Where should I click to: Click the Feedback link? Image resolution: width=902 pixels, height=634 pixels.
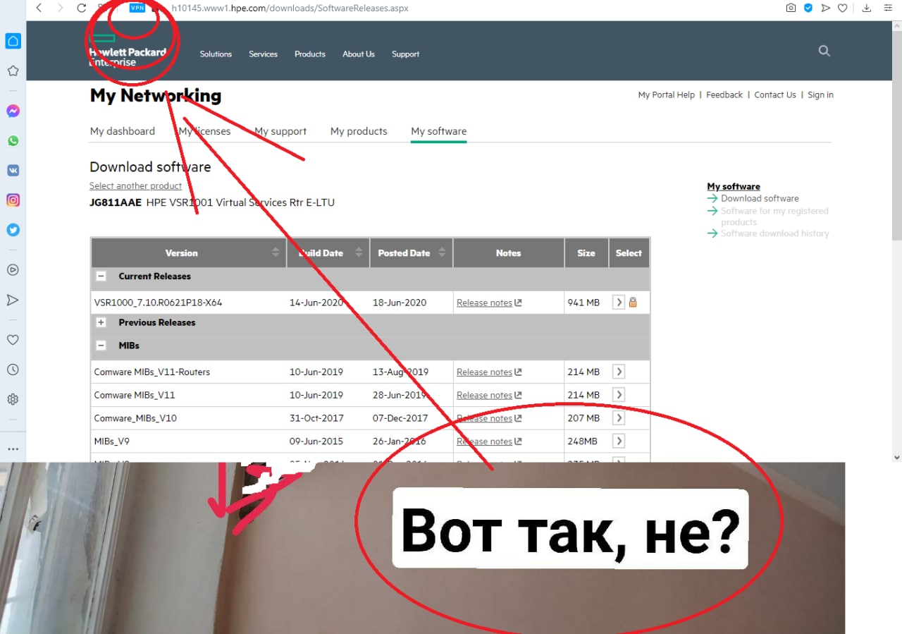pyautogui.click(x=724, y=95)
